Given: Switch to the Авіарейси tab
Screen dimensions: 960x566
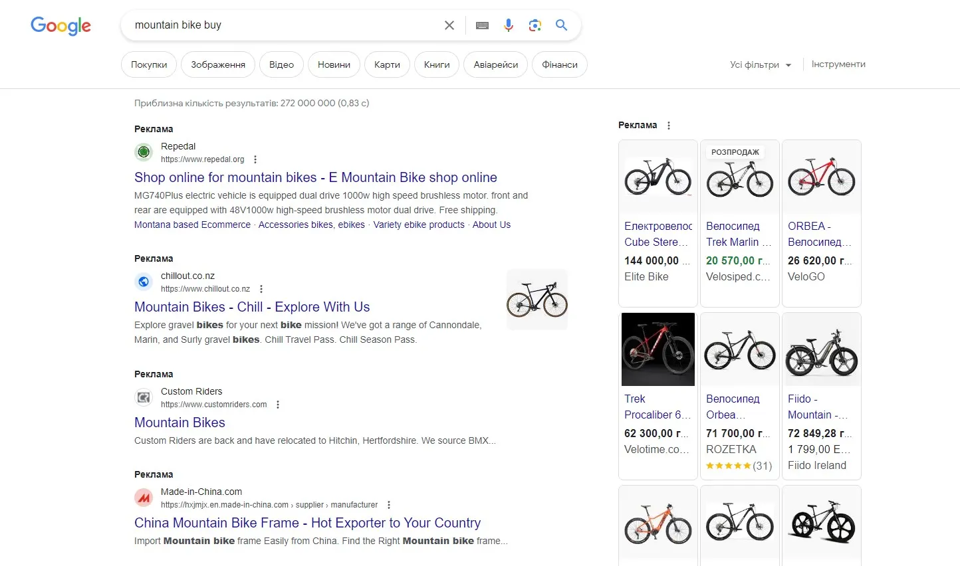Looking at the screenshot, I should [x=496, y=64].
